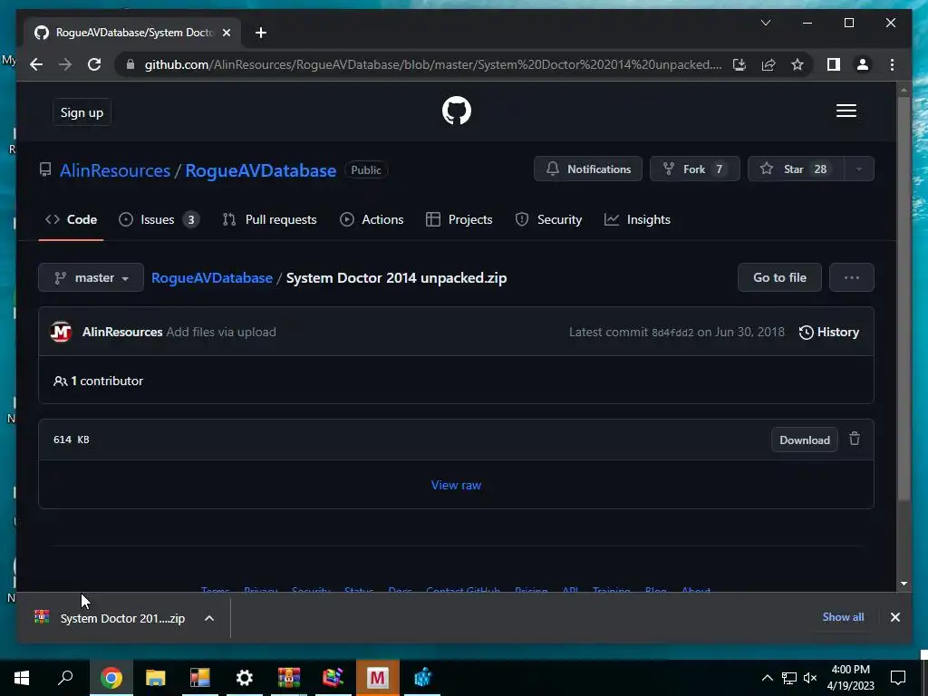Screen dimensions: 928x696
Task: Open the RogueAVDatabase repository title link
Action: 260,170
